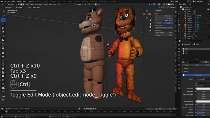210x118 pixels.
Task: Click the Select material button
Action: [x=197, y=65]
